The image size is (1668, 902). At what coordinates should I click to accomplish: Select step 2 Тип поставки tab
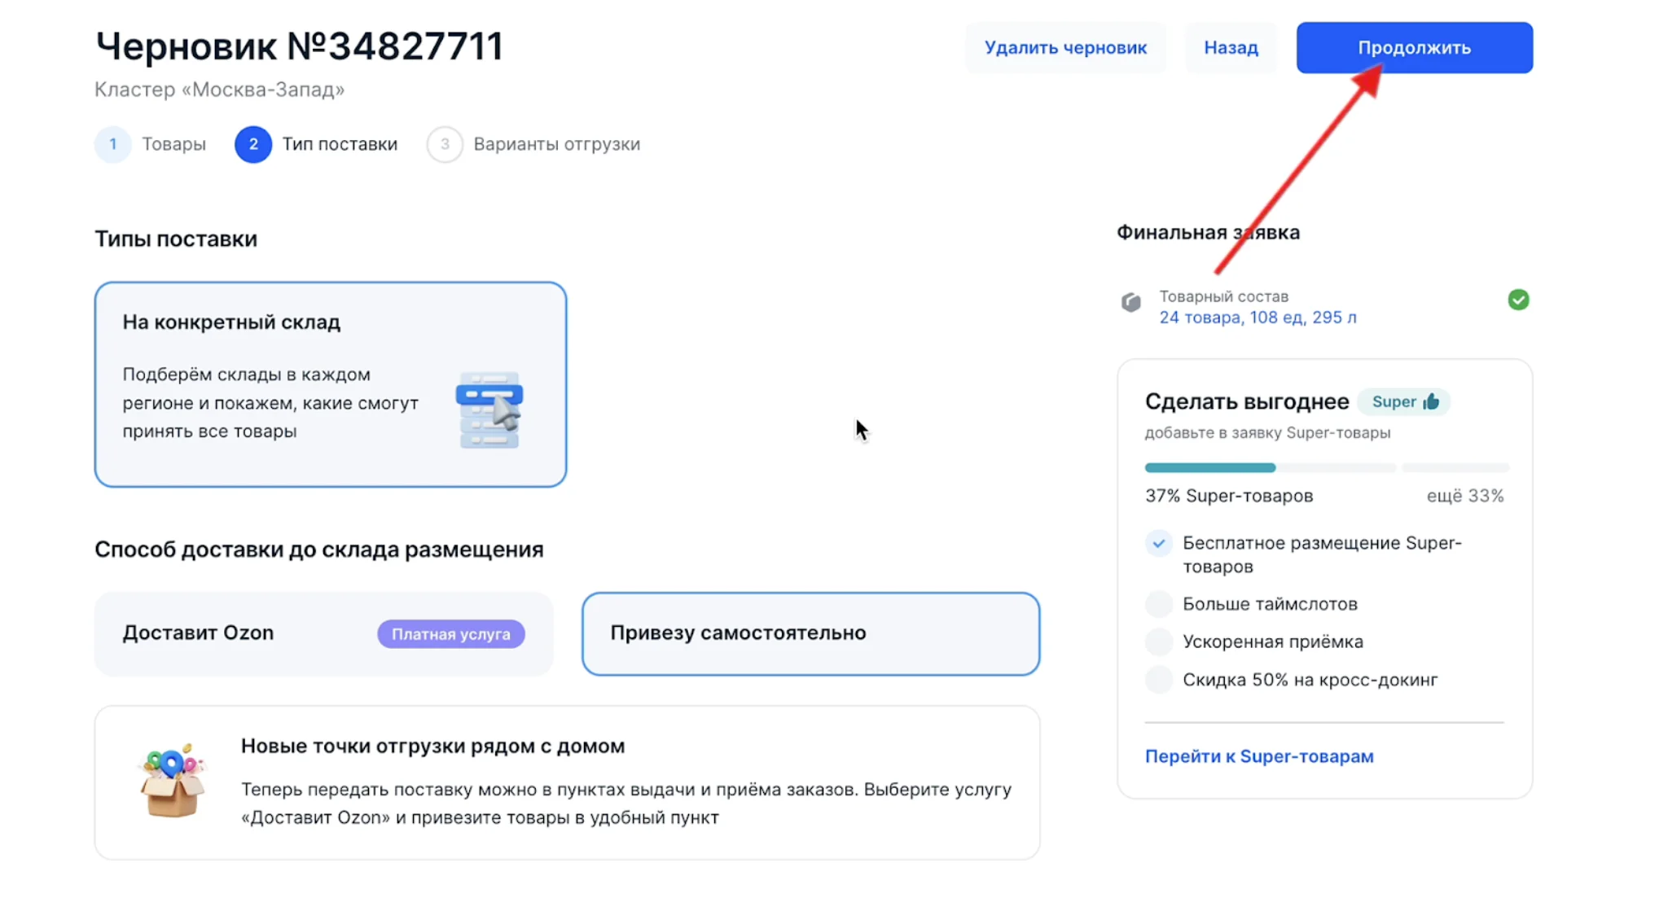click(x=317, y=144)
